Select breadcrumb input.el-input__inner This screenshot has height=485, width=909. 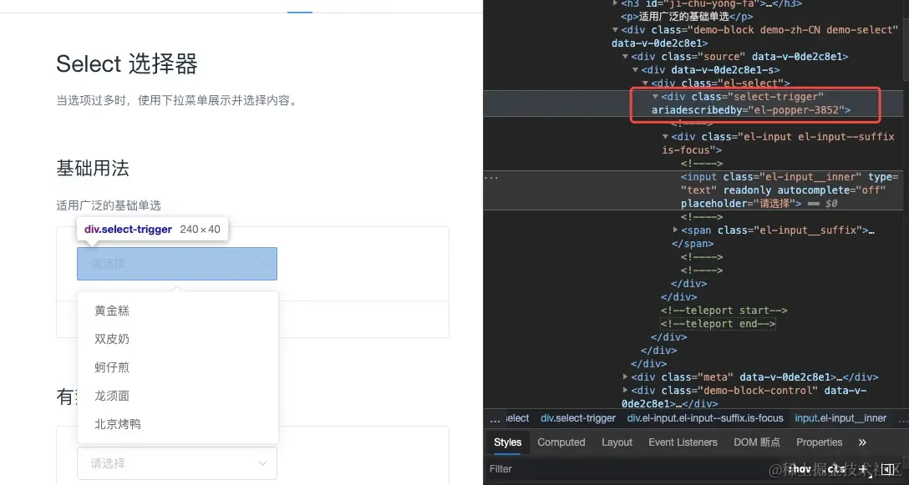(x=840, y=418)
